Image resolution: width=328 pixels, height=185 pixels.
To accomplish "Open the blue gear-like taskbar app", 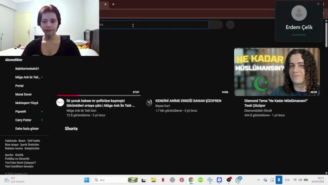I will (210, 180).
